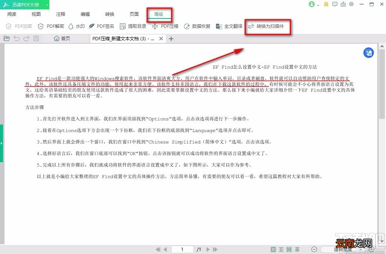Viewport: 386px width, 254px height.
Task: Click the 数据恢复 data recovery tool
Action: point(197,26)
